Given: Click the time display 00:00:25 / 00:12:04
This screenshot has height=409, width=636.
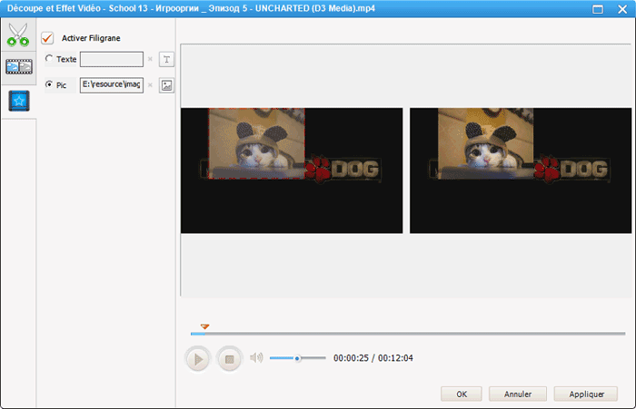Looking at the screenshot, I should tap(373, 358).
